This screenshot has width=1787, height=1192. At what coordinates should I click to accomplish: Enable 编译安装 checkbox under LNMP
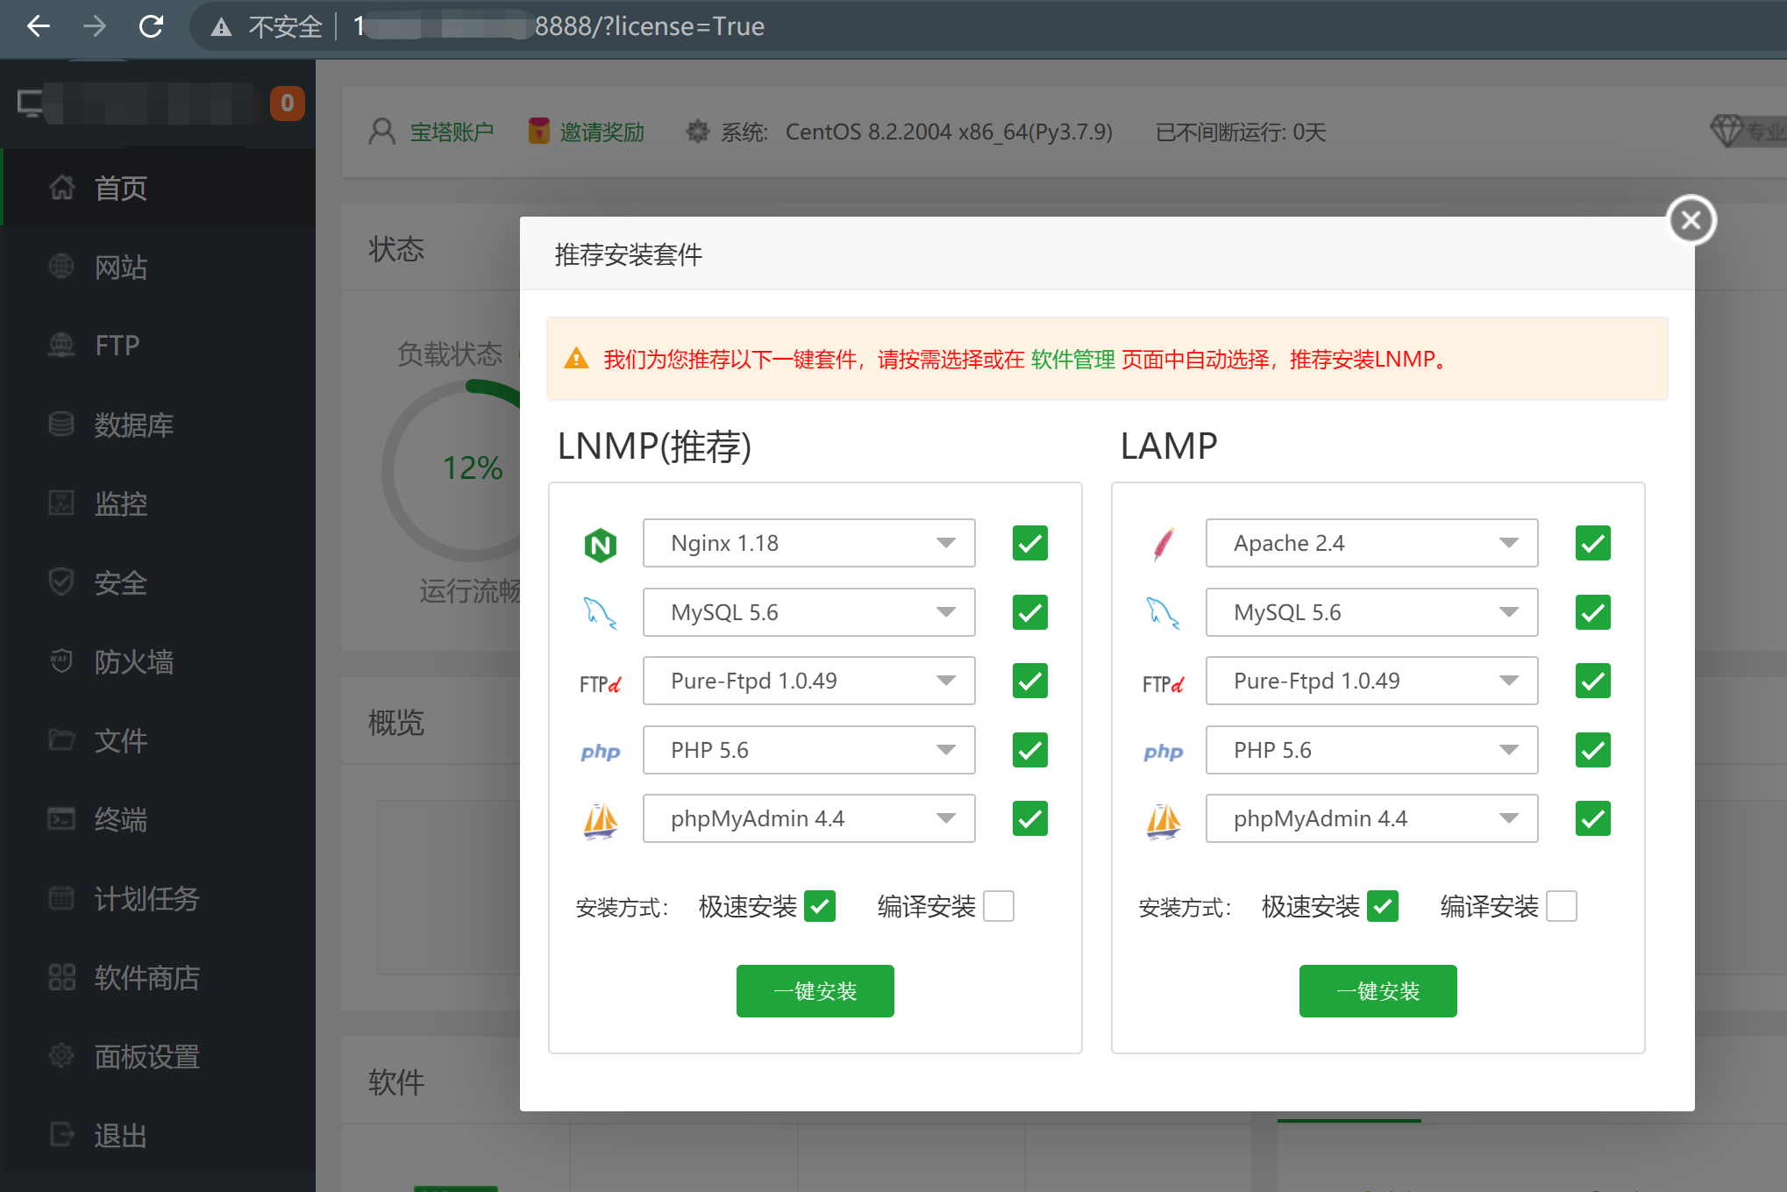point(999,906)
